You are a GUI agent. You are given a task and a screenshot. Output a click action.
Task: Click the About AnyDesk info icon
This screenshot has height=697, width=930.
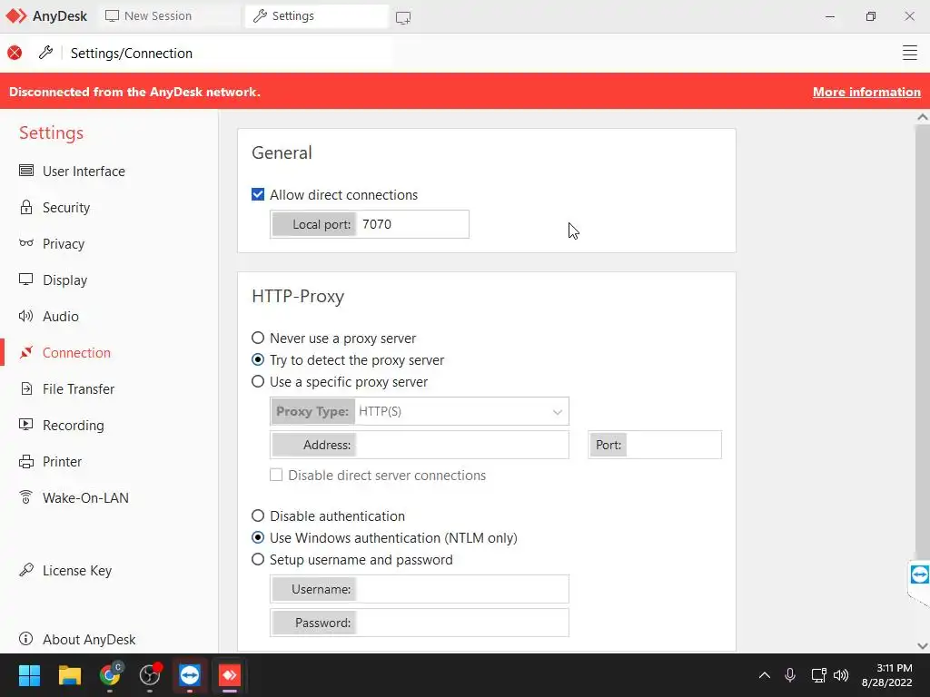click(x=26, y=639)
